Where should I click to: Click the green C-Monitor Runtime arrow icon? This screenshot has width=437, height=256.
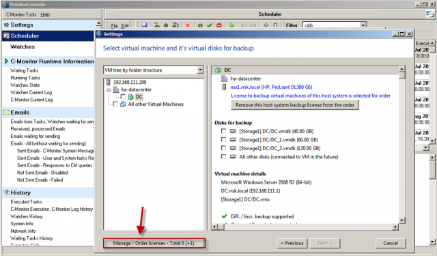[6, 61]
